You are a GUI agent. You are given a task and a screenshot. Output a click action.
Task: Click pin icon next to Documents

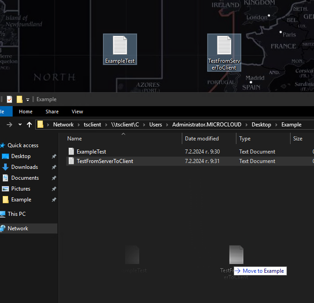pyautogui.click(x=54, y=178)
